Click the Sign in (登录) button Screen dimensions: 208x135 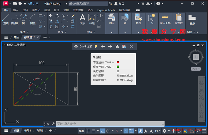point(119,4)
